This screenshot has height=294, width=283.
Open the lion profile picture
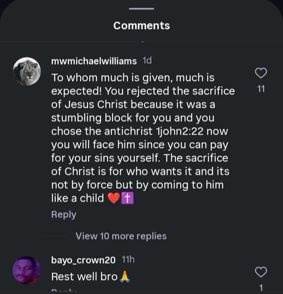coord(27,71)
